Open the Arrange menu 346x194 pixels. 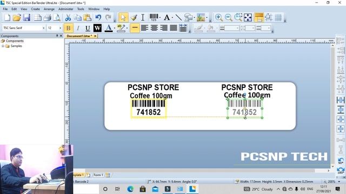[49, 9]
